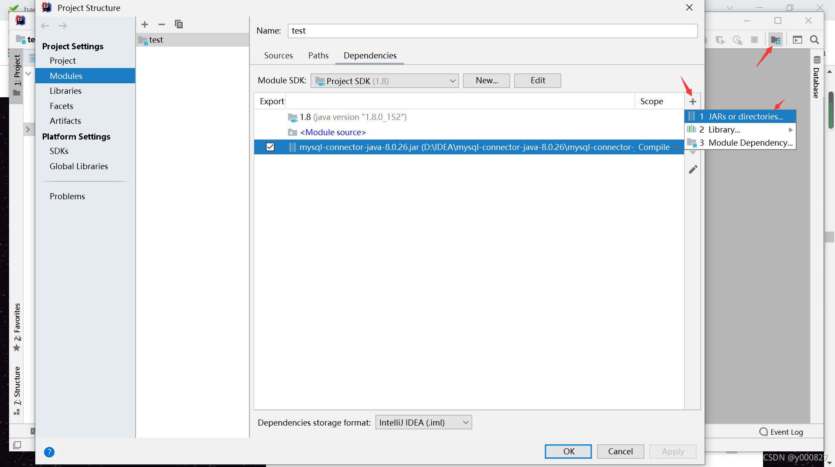Image resolution: width=835 pixels, height=467 pixels.
Task: Edit the dependency with the pencil icon
Action: click(693, 169)
